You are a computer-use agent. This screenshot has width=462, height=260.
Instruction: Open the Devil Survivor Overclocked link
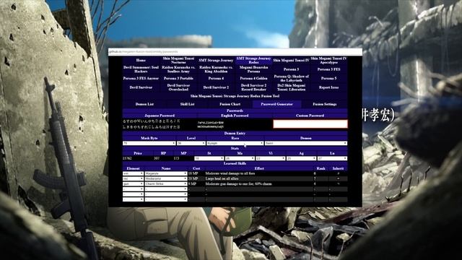pyautogui.click(x=178, y=87)
